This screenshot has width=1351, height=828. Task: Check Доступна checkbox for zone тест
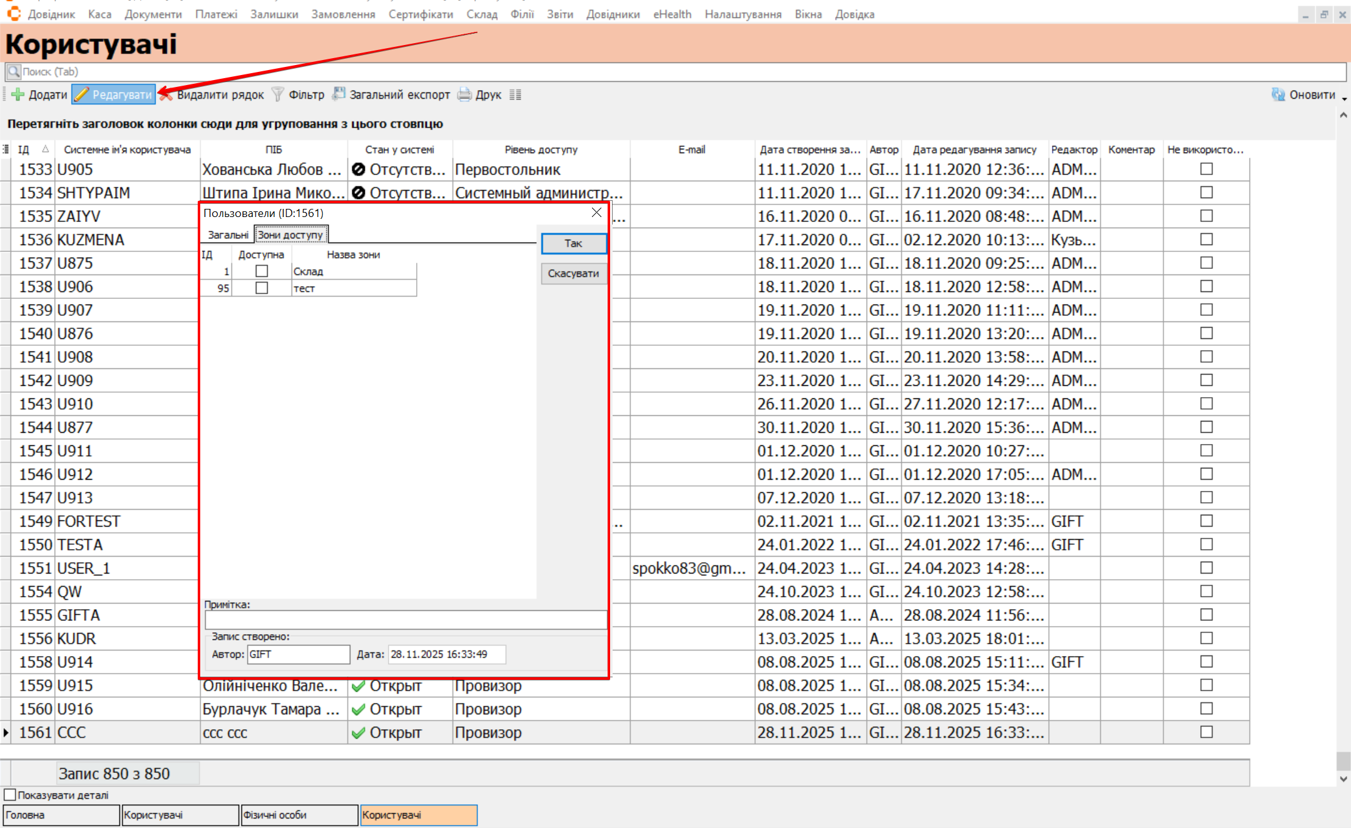(x=262, y=288)
